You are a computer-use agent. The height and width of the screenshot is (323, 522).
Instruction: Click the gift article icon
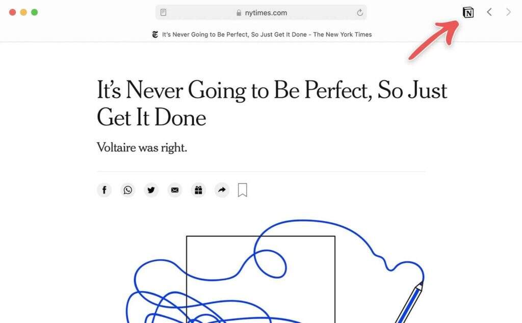[x=198, y=190]
